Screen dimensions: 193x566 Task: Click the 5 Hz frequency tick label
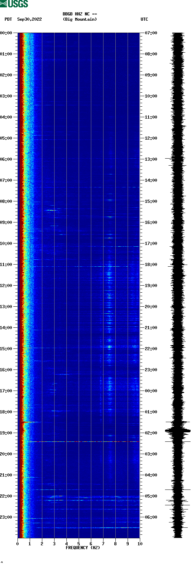point(79,544)
